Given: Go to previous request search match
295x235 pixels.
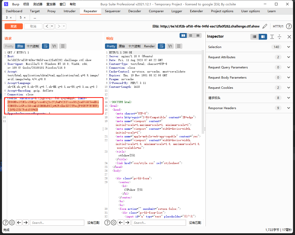Looking at the screenshot, I should pyautogui.click(x=19, y=223).
